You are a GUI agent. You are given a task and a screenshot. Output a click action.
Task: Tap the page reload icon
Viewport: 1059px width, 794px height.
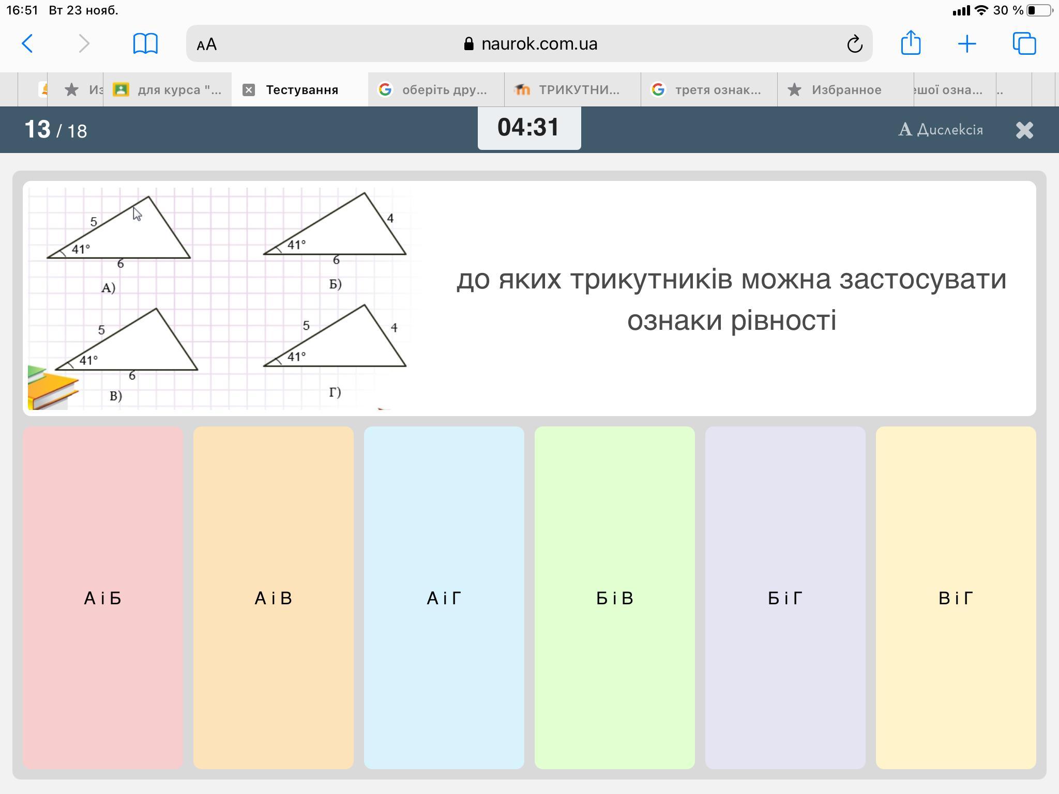(x=854, y=44)
